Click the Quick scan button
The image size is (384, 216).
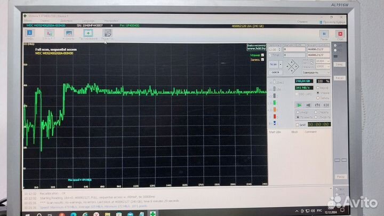pyautogui.click(x=276, y=71)
